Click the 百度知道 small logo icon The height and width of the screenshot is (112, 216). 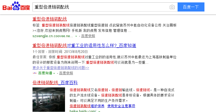[35, 73]
